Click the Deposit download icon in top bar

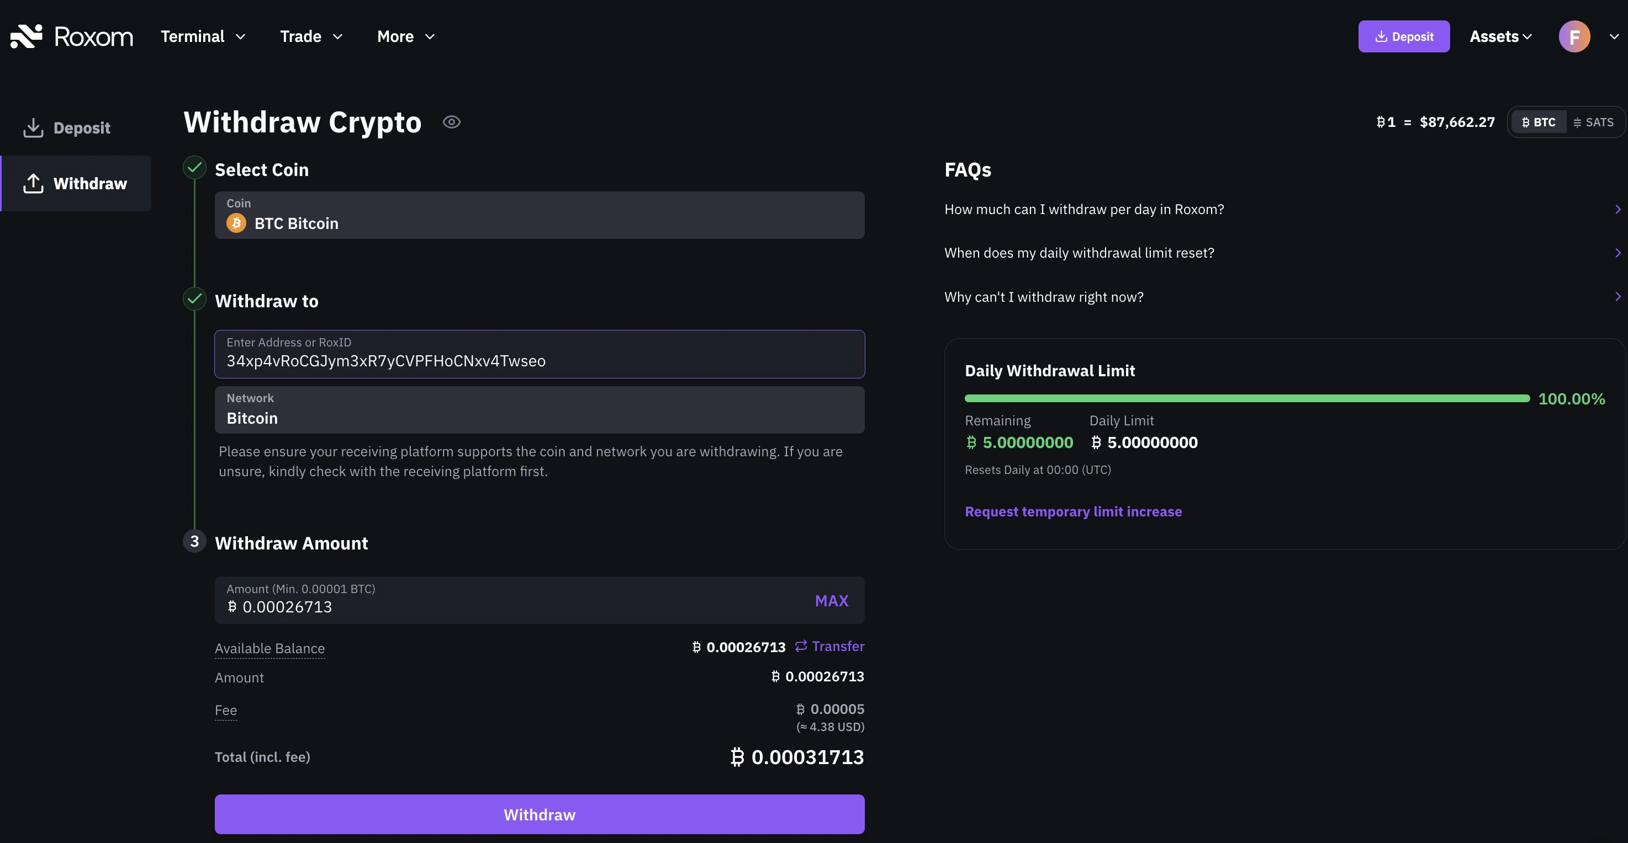tap(1381, 36)
